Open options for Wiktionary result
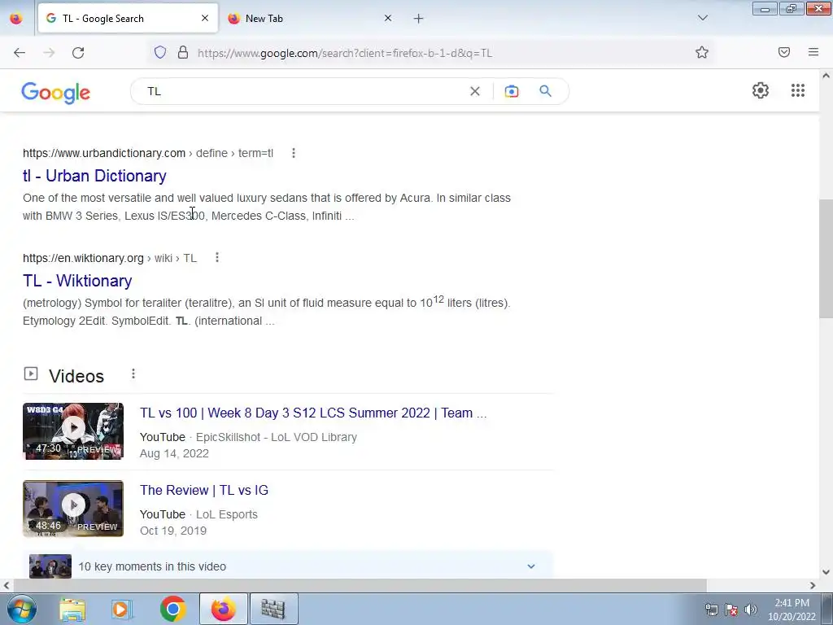The height and width of the screenshot is (625, 833). (216, 258)
